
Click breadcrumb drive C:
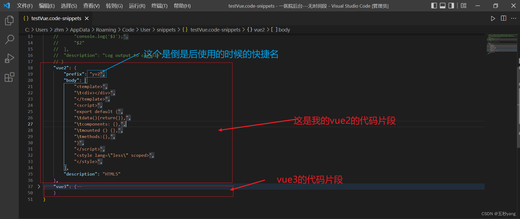(27, 30)
